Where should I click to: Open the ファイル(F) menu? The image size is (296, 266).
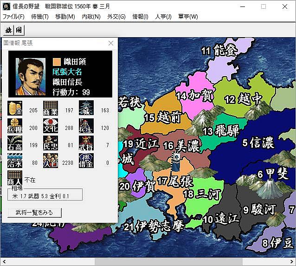13,17
